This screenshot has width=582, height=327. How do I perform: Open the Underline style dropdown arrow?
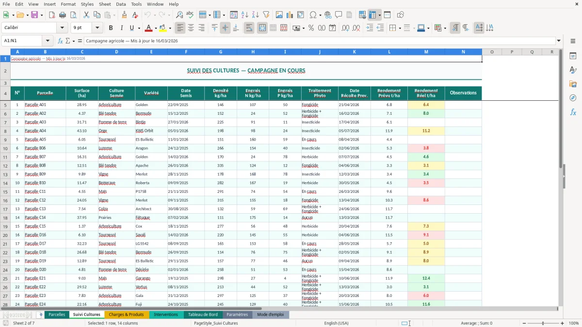pyautogui.click(x=138, y=28)
